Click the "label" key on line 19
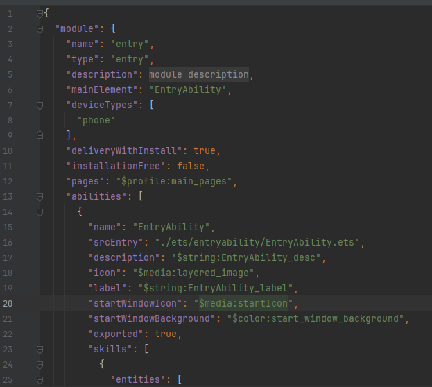Viewport: 432px width, 387px height. 107,288
